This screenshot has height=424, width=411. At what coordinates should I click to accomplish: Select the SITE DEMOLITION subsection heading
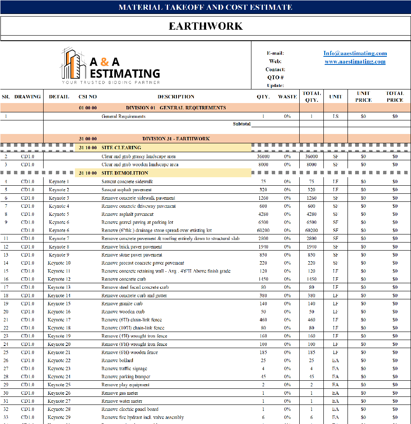pyautogui.click(x=124, y=173)
